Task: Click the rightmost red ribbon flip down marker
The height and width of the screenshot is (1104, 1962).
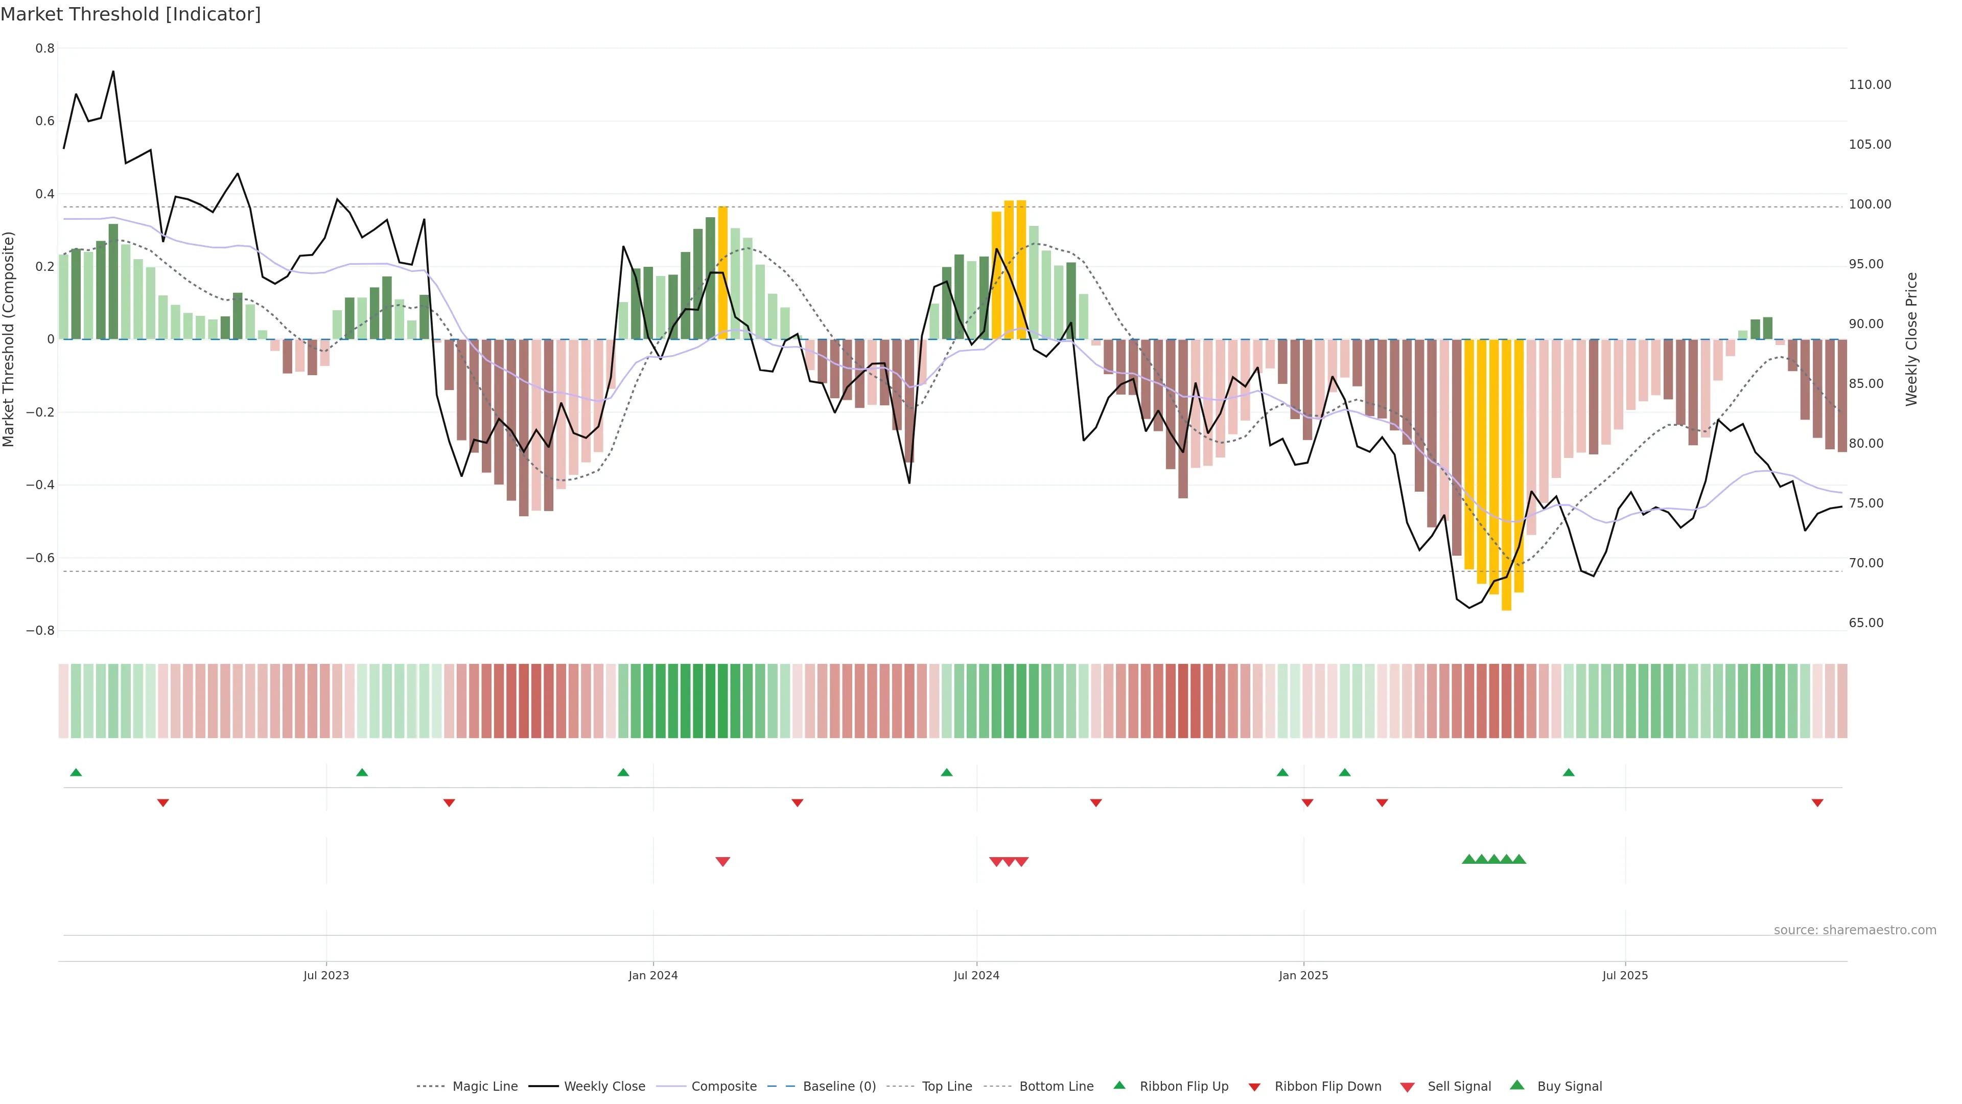Action: click(1817, 803)
